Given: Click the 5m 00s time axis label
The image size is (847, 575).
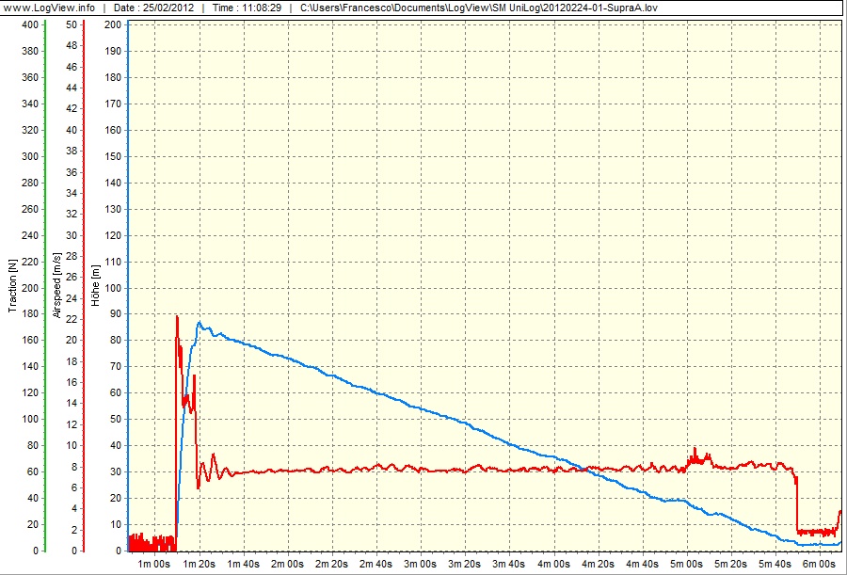Looking at the screenshot, I should coord(687,564).
